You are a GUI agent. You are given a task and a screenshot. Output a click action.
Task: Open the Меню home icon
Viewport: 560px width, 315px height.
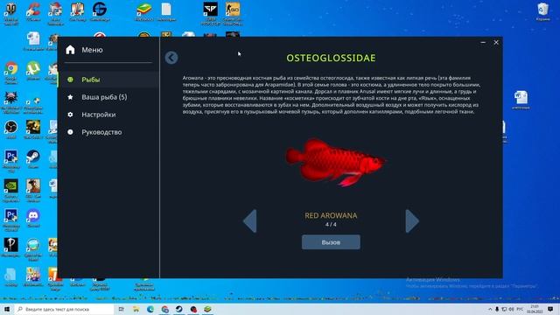click(x=70, y=50)
